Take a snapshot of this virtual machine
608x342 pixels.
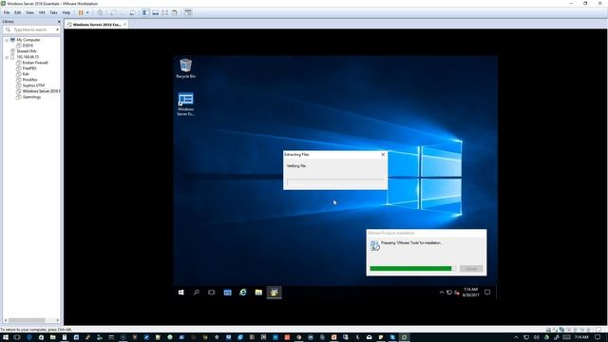tap(113, 12)
